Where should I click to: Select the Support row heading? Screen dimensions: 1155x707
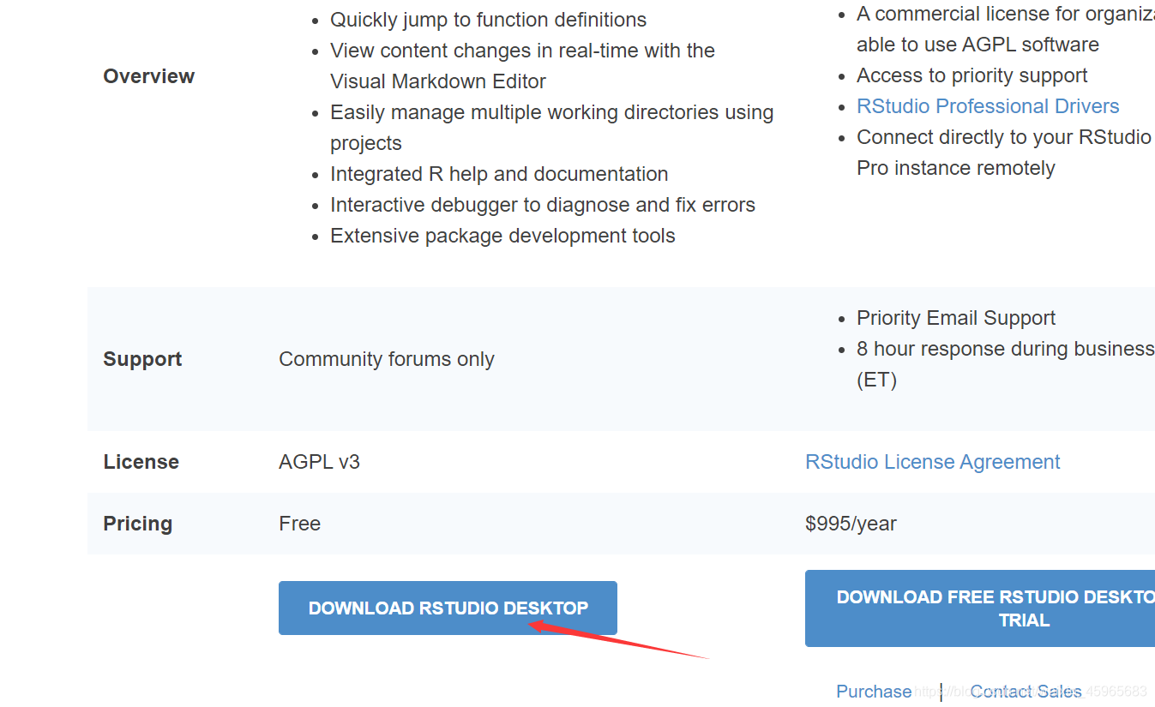click(x=142, y=359)
